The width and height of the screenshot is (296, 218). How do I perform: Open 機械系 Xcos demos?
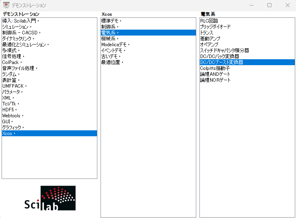pos(148,38)
